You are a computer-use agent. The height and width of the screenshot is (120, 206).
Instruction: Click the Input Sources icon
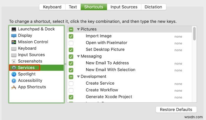pyautogui.click(x=14, y=55)
